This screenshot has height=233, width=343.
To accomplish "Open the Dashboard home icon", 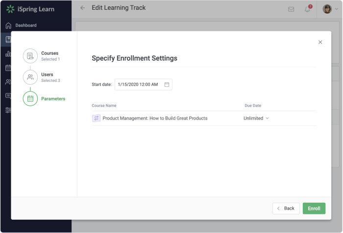I will [8, 25].
